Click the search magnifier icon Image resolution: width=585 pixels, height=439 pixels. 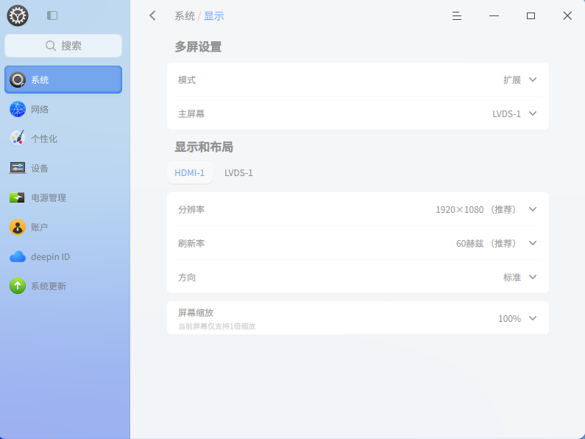click(50, 46)
